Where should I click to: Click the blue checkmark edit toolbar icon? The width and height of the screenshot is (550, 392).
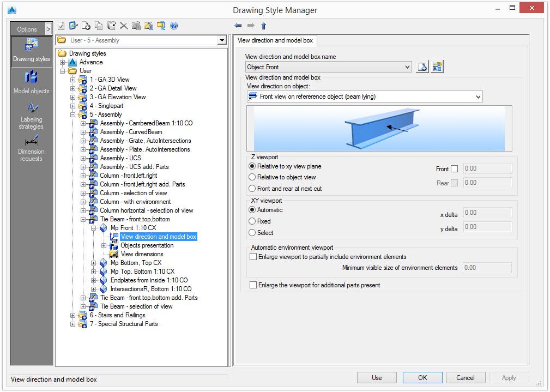coord(73,26)
